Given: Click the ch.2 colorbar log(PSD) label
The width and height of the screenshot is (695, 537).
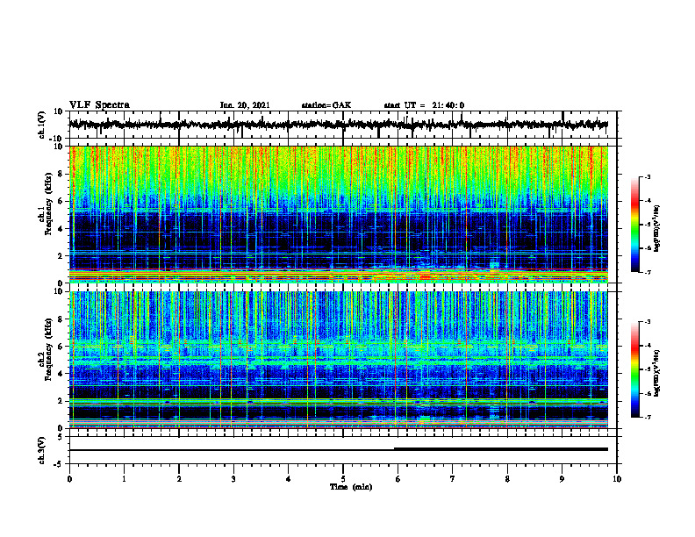Looking at the screenshot, I should pos(657,374).
